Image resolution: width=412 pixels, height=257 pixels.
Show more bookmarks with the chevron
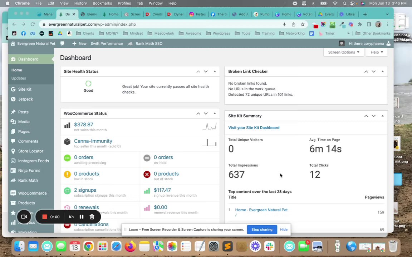(x=348, y=33)
